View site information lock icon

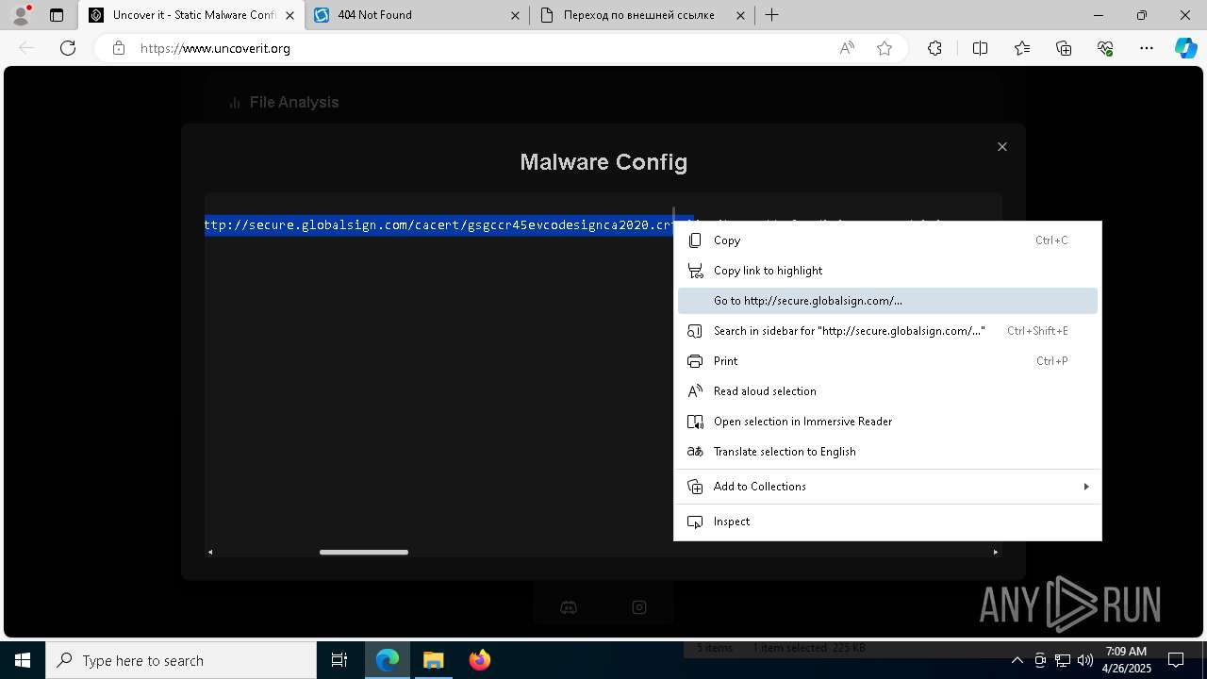coord(119,48)
